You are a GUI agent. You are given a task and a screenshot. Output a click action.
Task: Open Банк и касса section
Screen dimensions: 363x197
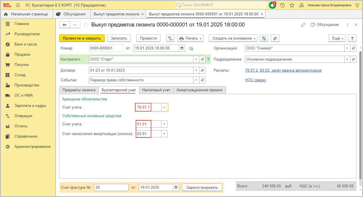pyautogui.click(x=26, y=44)
